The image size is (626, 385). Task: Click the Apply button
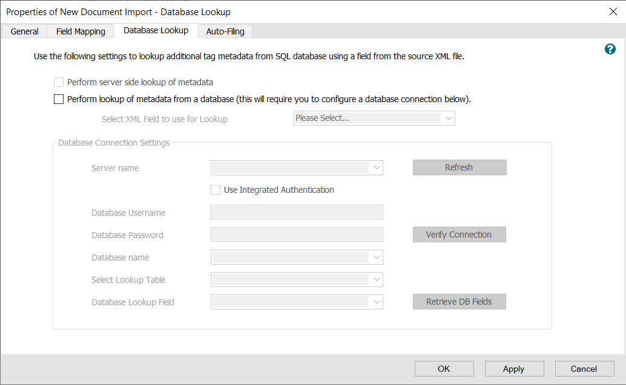[514, 369]
